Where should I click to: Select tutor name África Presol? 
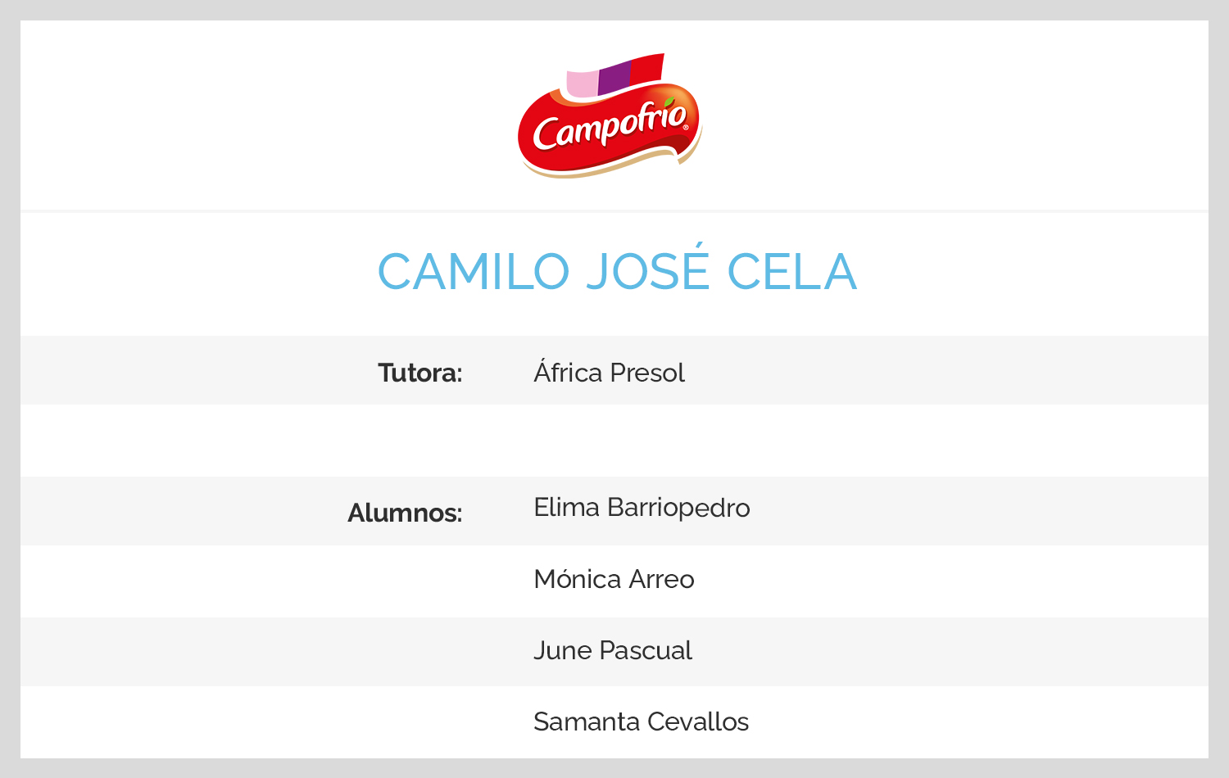pyautogui.click(x=609, y=371)
